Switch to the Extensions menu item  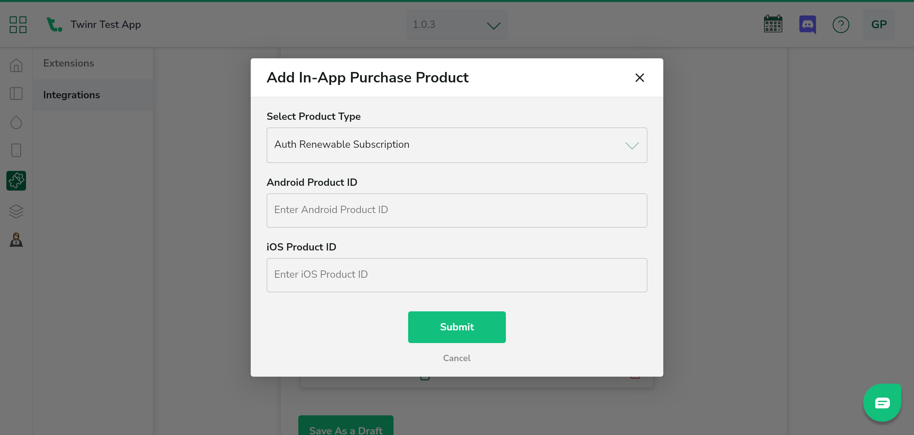pos(69,63)
